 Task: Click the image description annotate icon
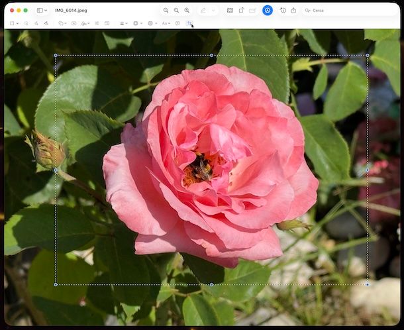point(177,23)
